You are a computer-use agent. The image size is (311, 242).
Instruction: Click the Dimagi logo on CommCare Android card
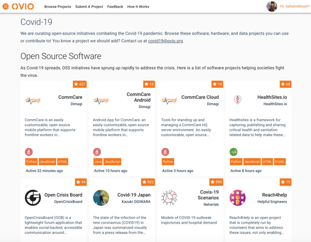pyautogui.click(x=101, y=101)
